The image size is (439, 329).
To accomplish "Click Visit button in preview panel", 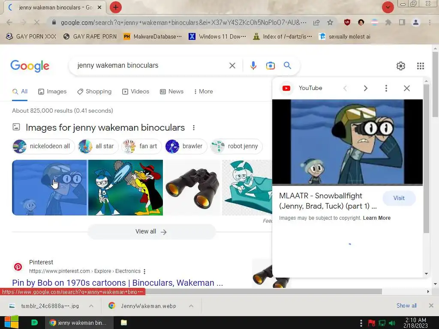I will (399, 198).
